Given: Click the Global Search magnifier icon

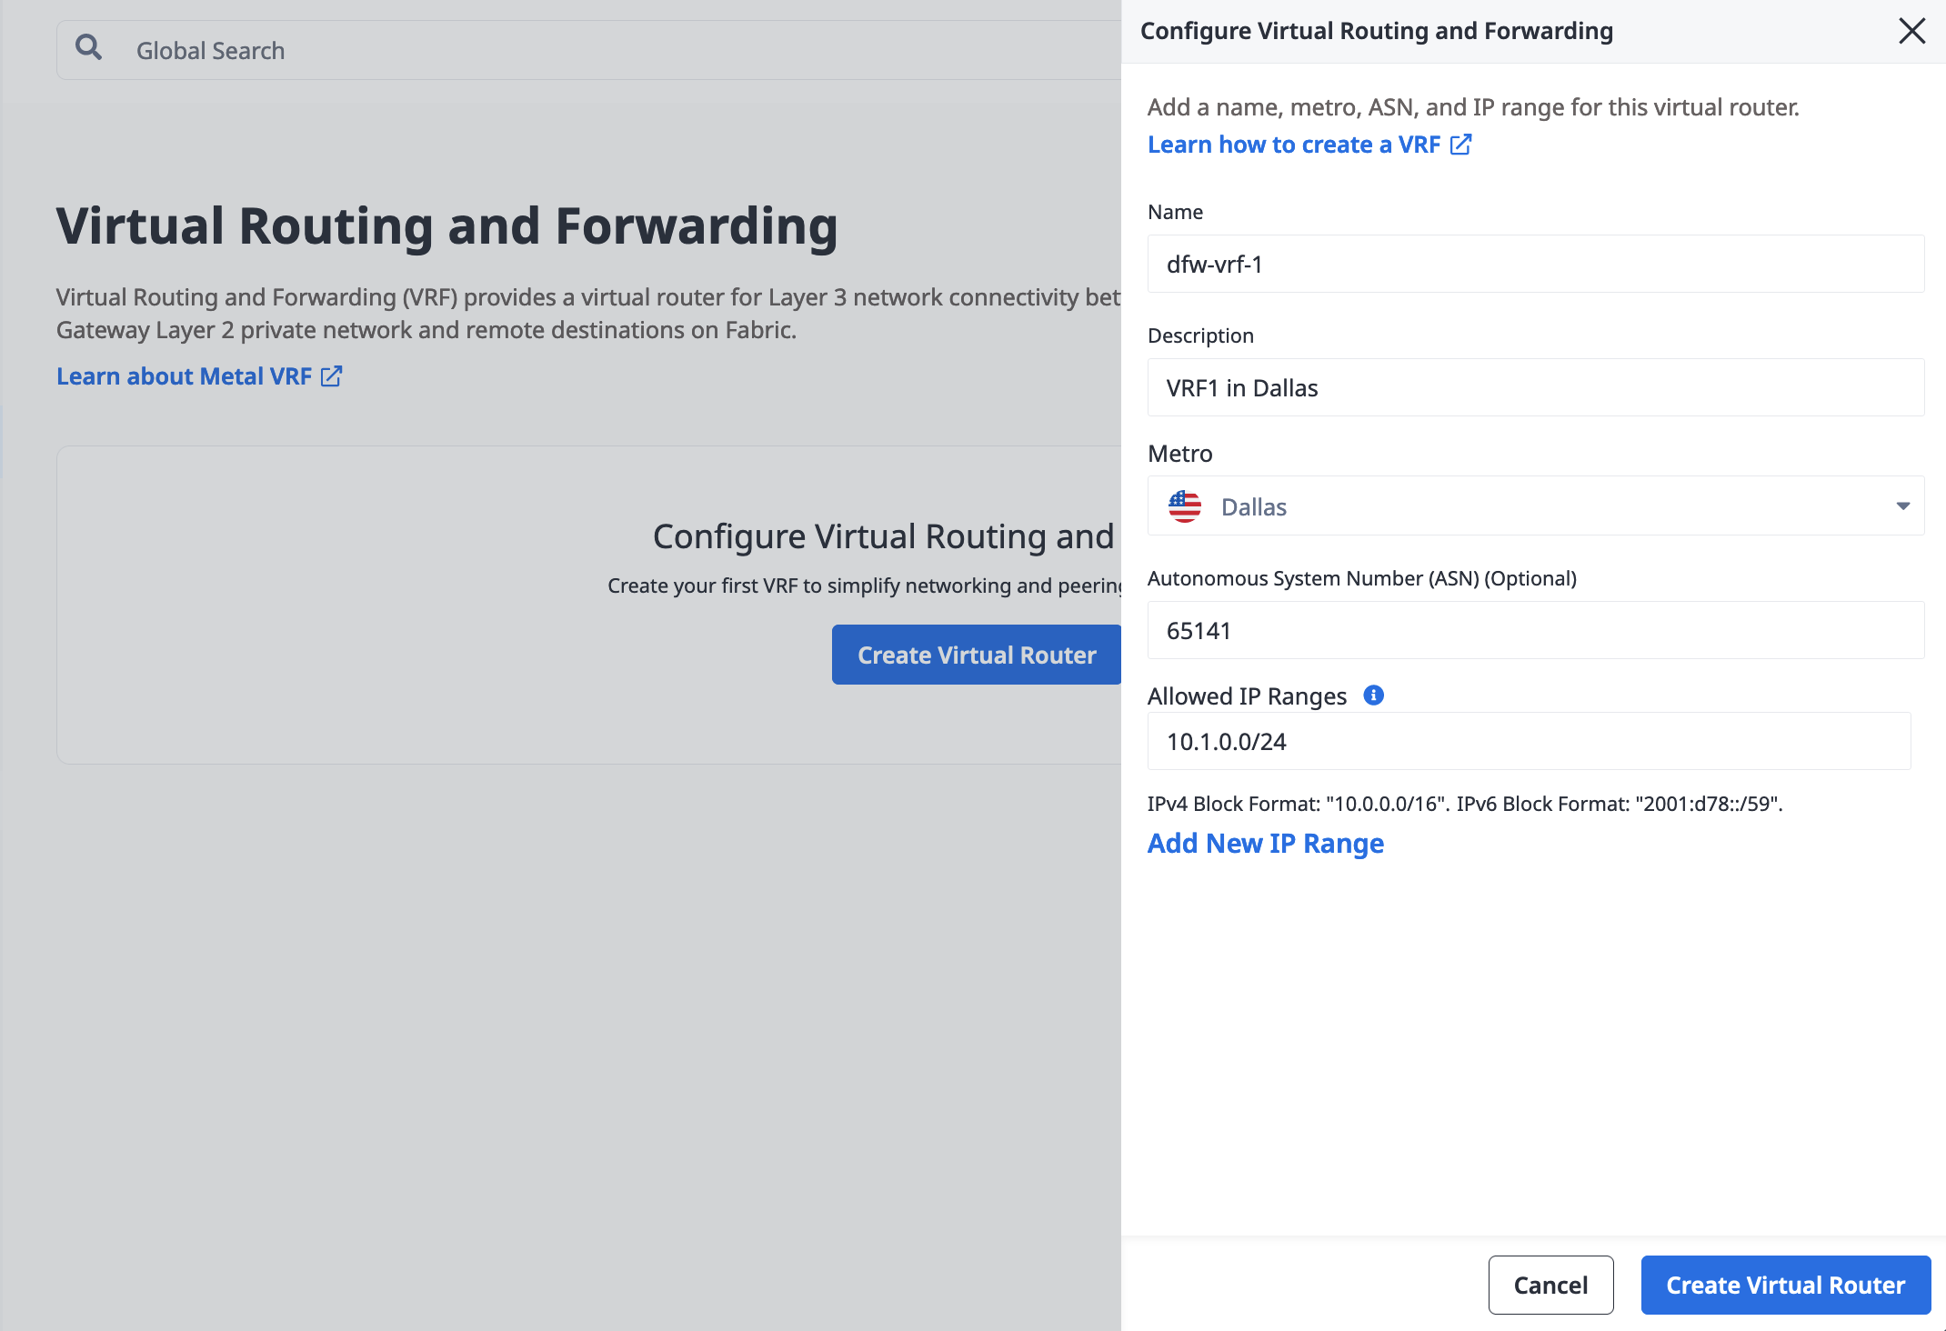Looking at the screenshot, I should click(x=88, y=47).
